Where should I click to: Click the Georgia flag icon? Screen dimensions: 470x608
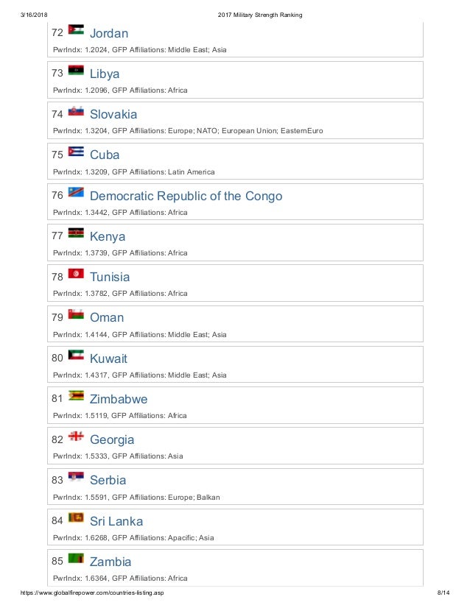coord(76,436)
